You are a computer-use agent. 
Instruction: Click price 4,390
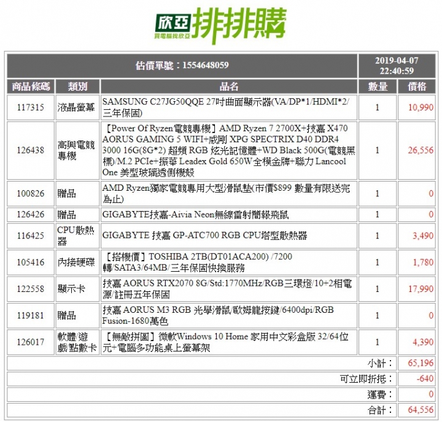tap(423, 342)
